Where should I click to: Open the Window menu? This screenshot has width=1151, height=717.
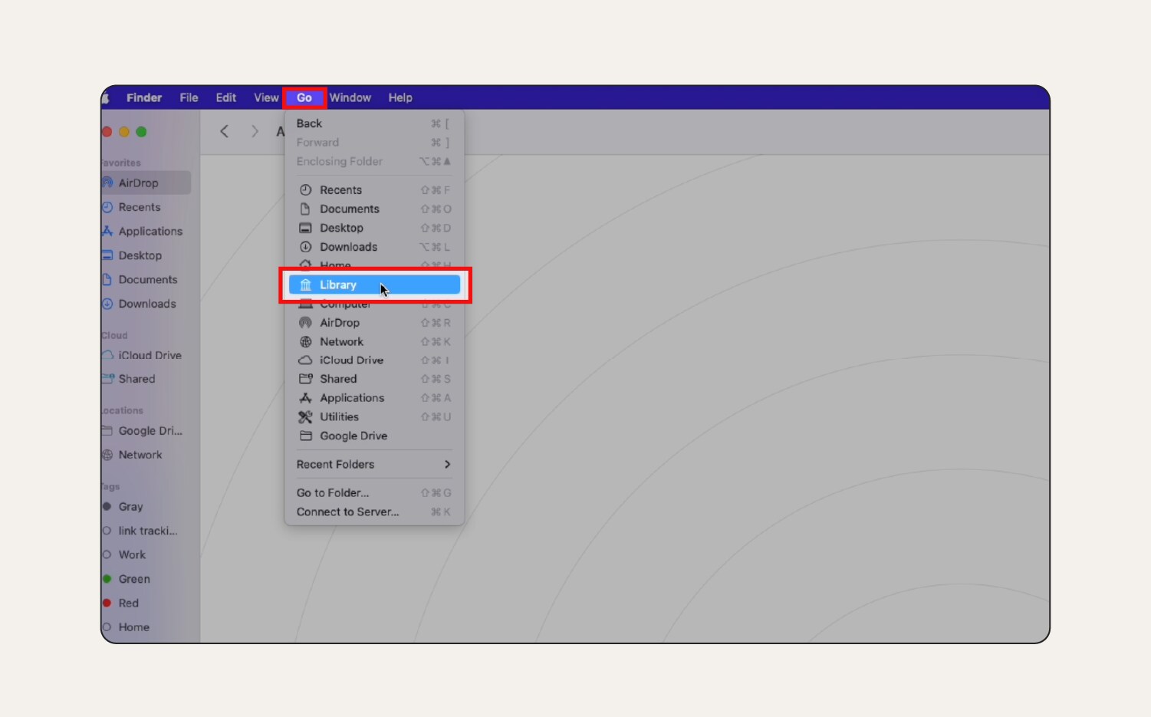click(x=350, y=97)
